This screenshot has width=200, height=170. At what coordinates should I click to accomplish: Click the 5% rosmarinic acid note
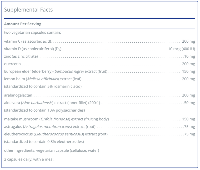point(43,87)
